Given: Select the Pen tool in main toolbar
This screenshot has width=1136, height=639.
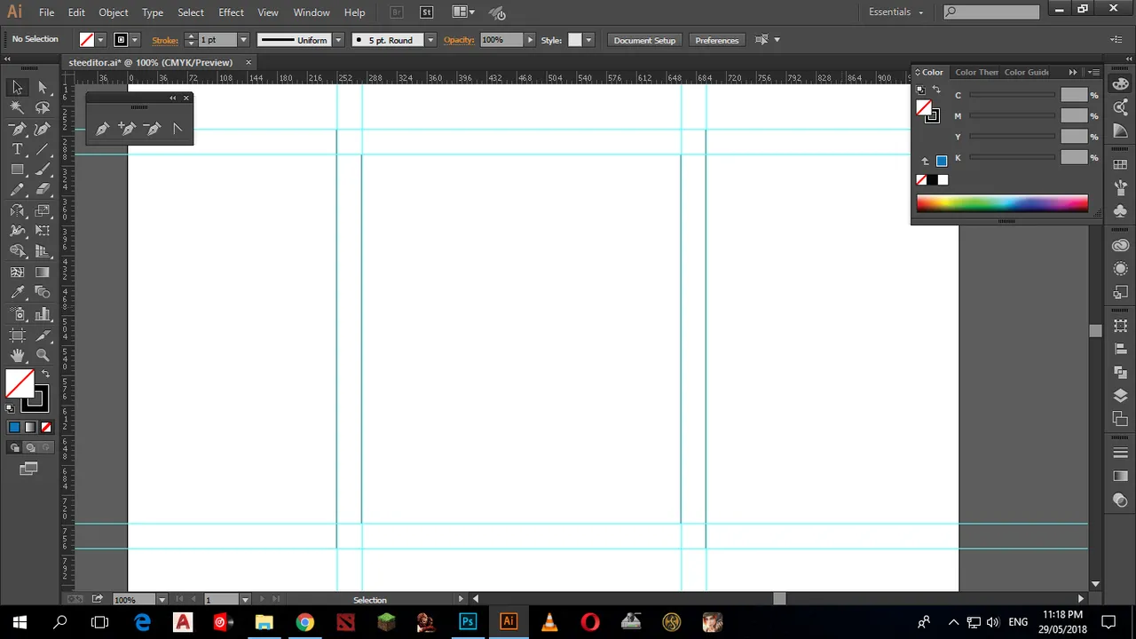Looking at the screenshot, I should coord(17,129).
